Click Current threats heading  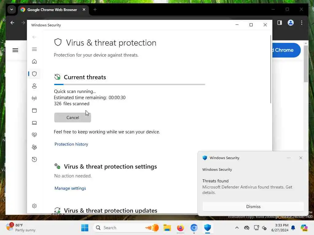pyautogui.click(x=85, y=77)
